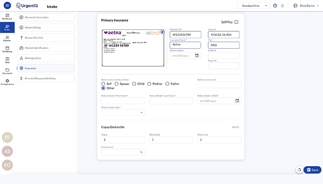Click the Aetna insurance card thumbnail
This screenshot has width=323, height=184.
tap(133, 48)
